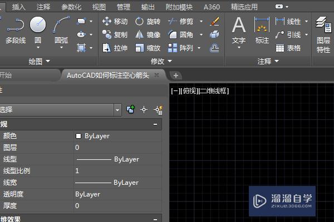Image resolution: width=334 pixels, height=222 pixels.
Task: Open the Text (文字) flyout arrow
Action: pyautogui.click(x=239, y=48)
